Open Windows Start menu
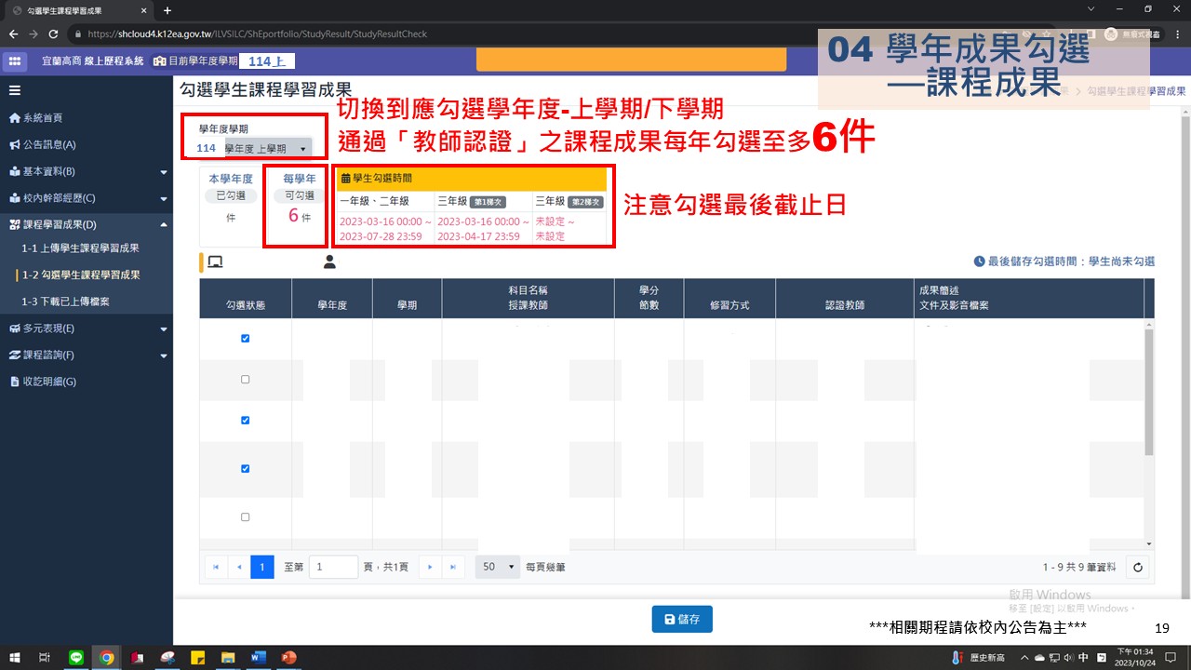Screen dimensions: 1191x670 16,657
